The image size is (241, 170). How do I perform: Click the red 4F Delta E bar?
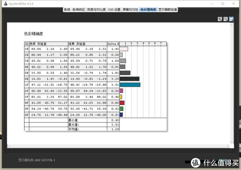[x=122, y=103]
